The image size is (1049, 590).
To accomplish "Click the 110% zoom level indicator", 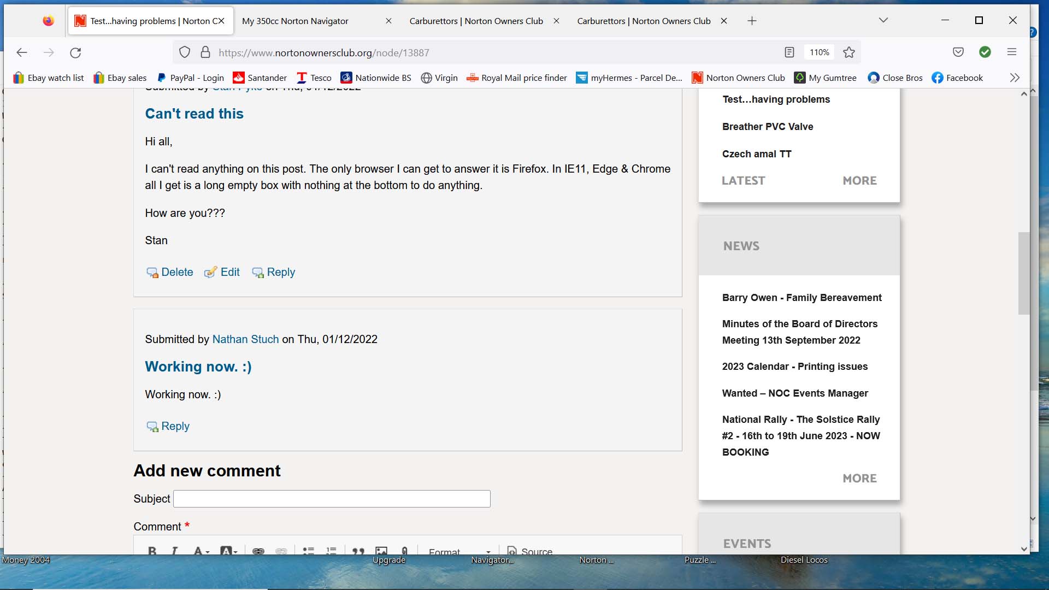I will click(x=819, y=52).
